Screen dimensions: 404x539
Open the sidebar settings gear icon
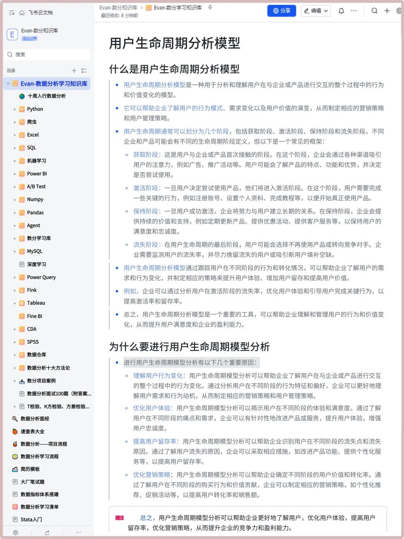15,532
